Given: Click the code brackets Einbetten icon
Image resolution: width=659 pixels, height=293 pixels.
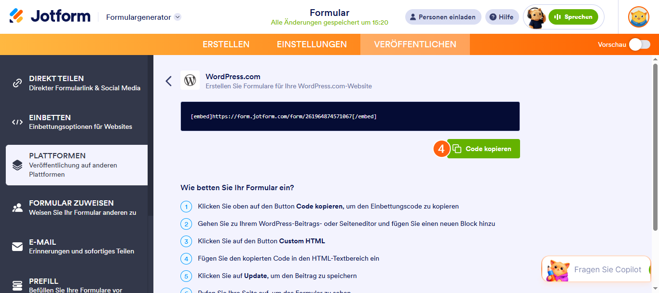Looking at the screenshot, I should pyautogui.click(x=17, y=122).
